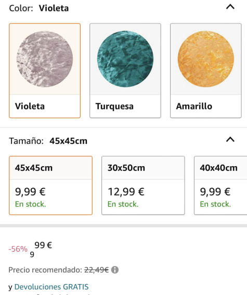The image size is (247, 295).
Task: Click the violet fabric swatch circle
Action: click(45, 59)
